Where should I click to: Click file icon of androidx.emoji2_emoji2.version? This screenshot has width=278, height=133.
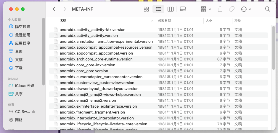[56, 100]
